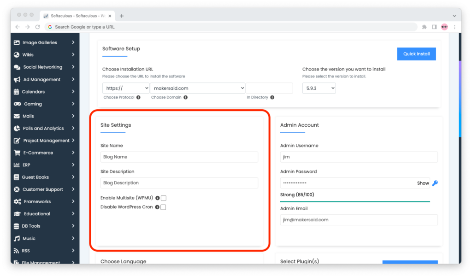Viewport: 472px width, 277px height.
Task: Click the Choose Protocol info icon
Action: [x=138, y=97]
